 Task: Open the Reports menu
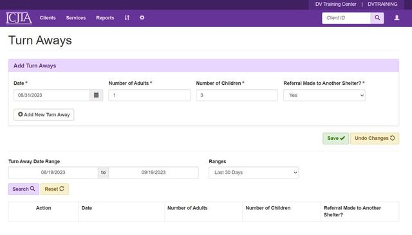pos(105,18)
